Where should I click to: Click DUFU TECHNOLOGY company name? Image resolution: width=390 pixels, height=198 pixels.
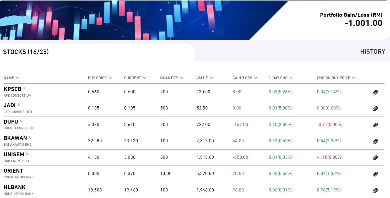(19, 128)
